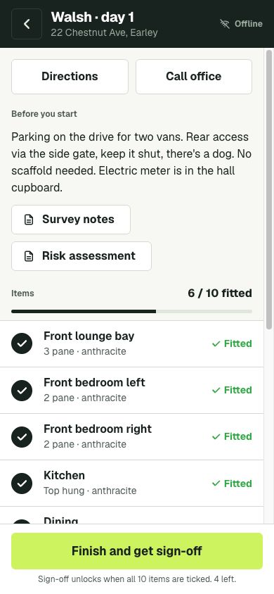Tap Finish and get sign-off
The width and height of the screenshot is (274, 594).
point(137,551)
